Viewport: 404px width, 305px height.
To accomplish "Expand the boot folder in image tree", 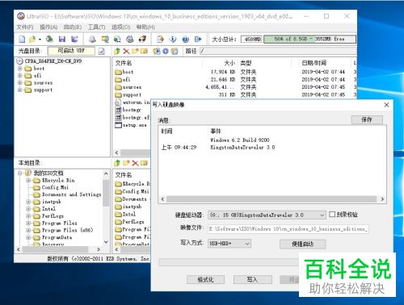I will point(20,69).
